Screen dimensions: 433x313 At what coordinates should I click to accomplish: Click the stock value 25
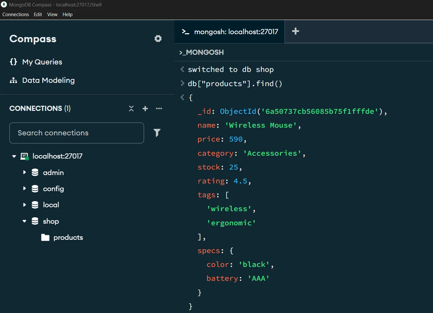233,167
